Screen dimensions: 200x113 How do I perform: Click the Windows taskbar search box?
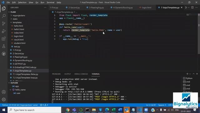click(34, 110)
